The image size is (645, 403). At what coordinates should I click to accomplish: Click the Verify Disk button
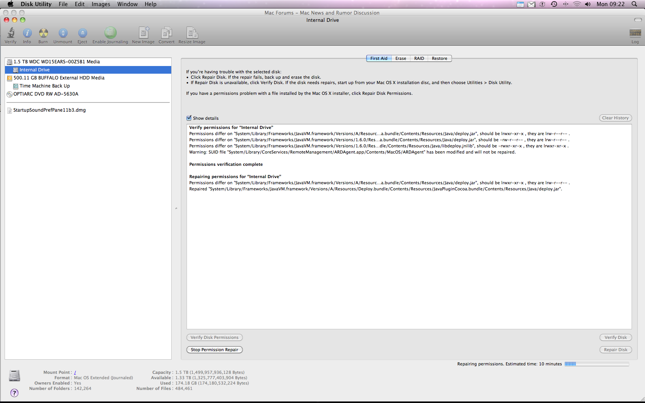615,338
